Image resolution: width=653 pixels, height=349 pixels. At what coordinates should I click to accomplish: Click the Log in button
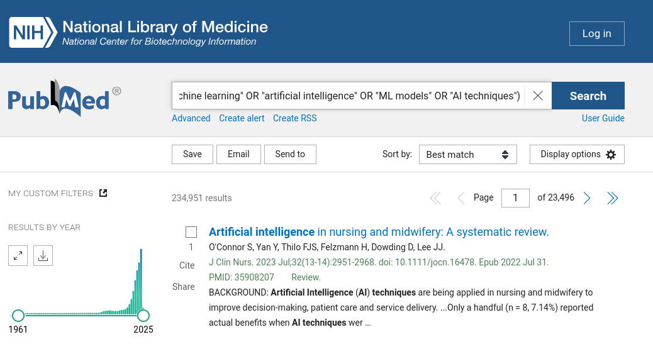click(596, 34)
